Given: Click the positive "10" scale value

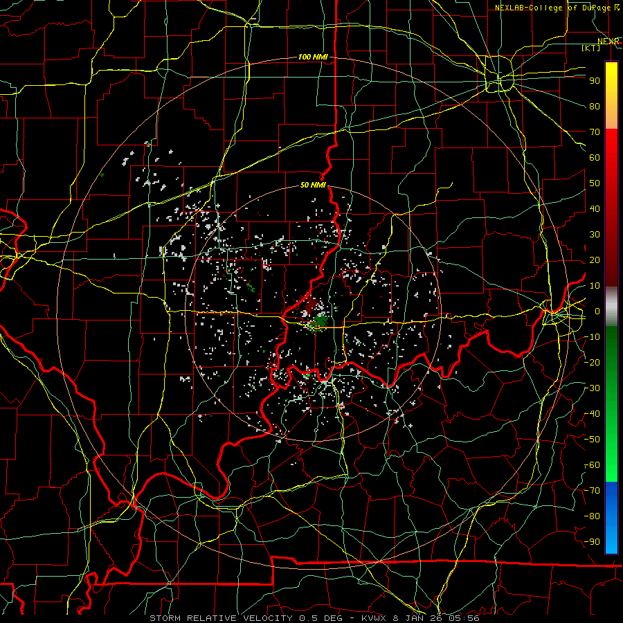Looking at the screenshot, I should pos(595,286).
